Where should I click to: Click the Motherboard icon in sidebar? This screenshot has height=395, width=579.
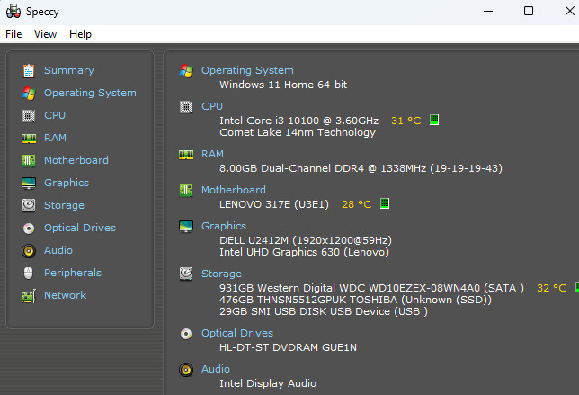(x=28, y=160)
